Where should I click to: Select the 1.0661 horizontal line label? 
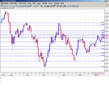102,25
